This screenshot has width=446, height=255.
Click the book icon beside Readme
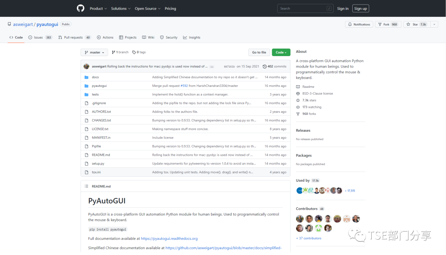(298, 87)
